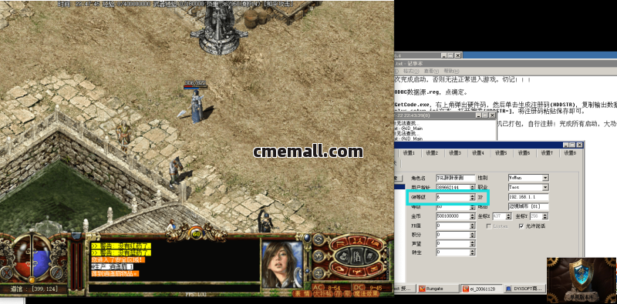Toggle the grayed Listen checkbox

click(x=489, y=226)
